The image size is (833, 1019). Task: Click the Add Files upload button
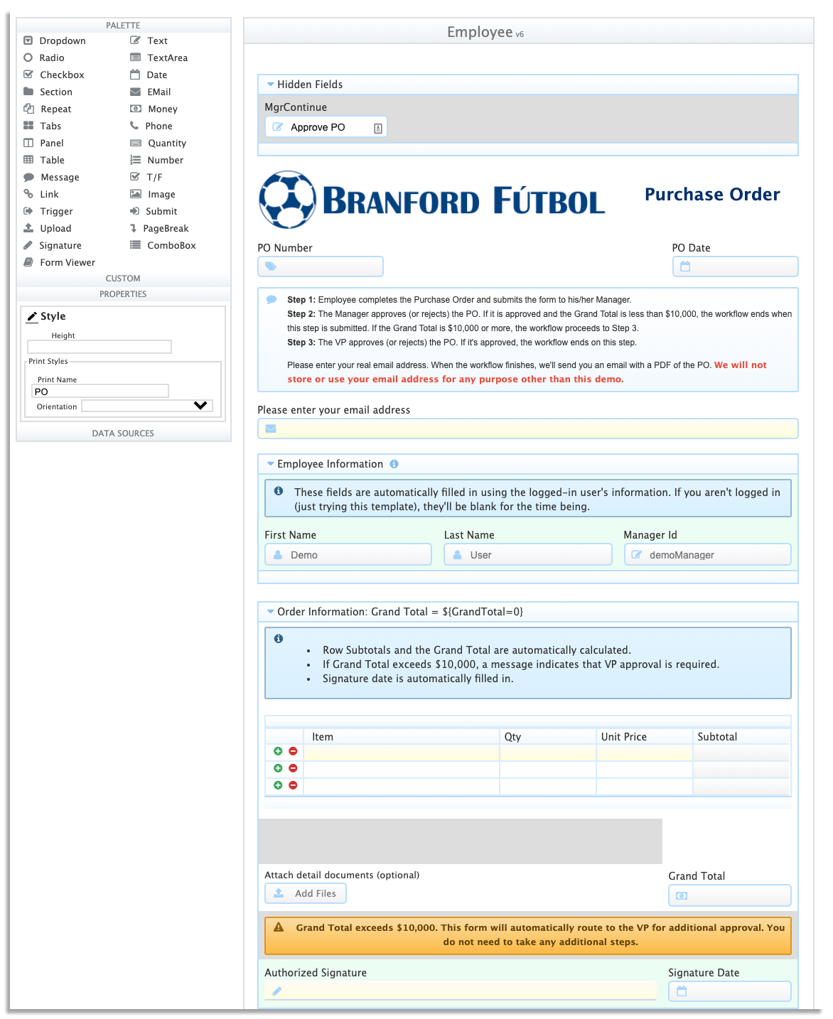point(306,893)
